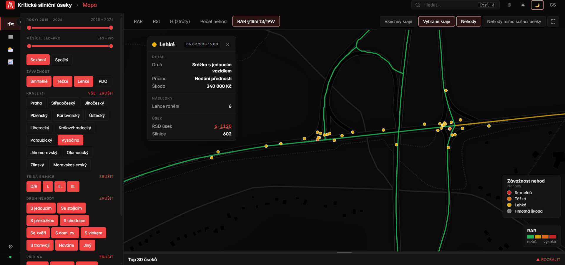Viewport: 565px width, 265px height.
Task: Toggle Vysočina region filter
Action: 70,140
